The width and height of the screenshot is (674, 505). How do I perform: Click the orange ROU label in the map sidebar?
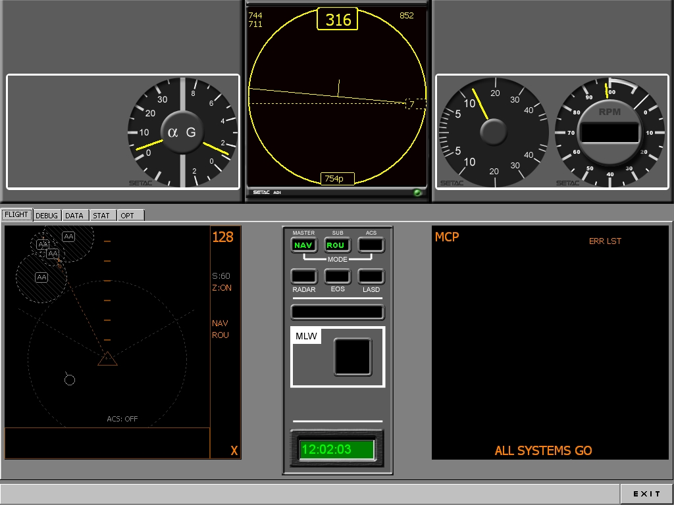click(x=220, y=335)
